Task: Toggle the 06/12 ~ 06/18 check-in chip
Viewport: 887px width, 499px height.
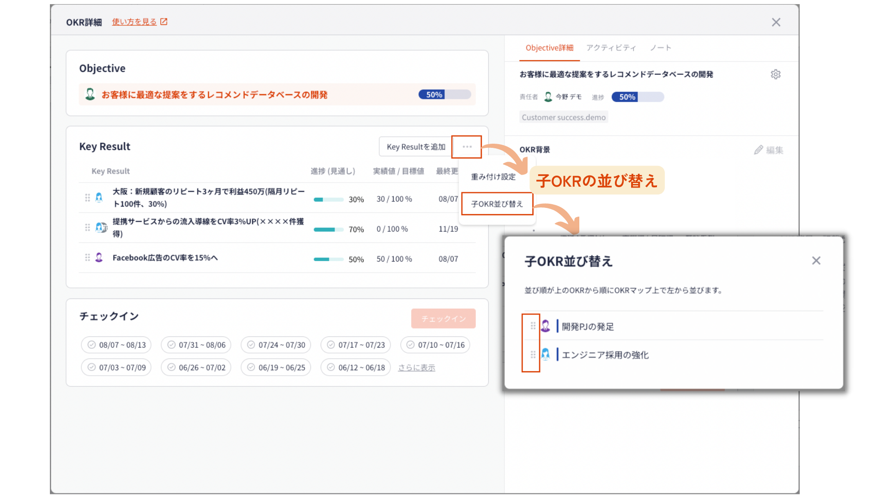Action: (355, 367)
